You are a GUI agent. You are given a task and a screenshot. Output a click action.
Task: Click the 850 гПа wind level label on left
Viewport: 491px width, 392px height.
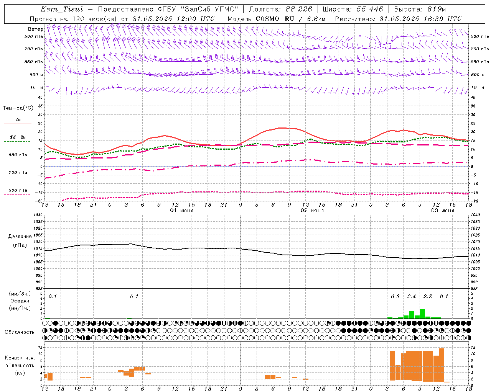pyautogui.click(x=34, y=62)
